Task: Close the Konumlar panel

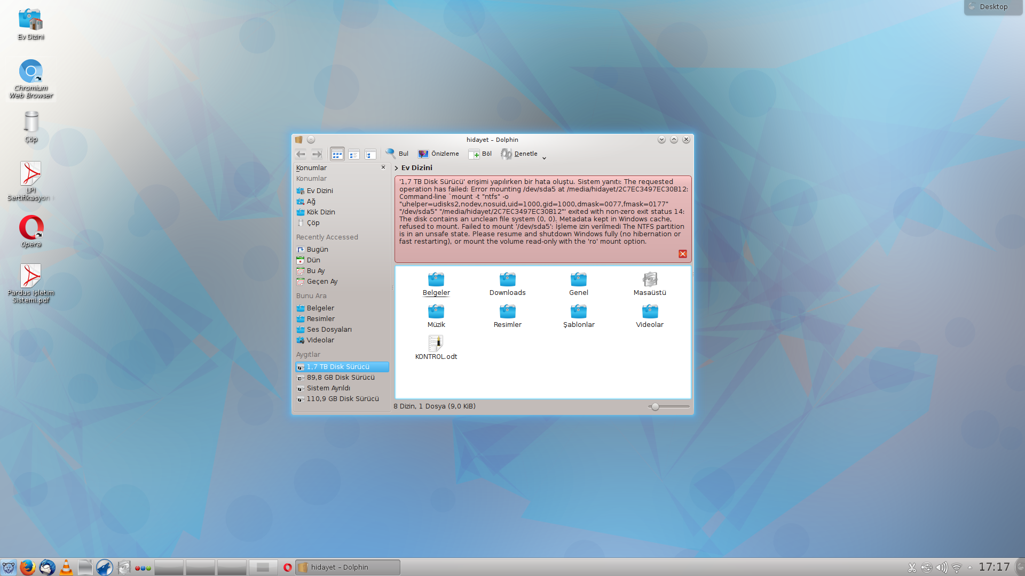Action: coord(383,167)
